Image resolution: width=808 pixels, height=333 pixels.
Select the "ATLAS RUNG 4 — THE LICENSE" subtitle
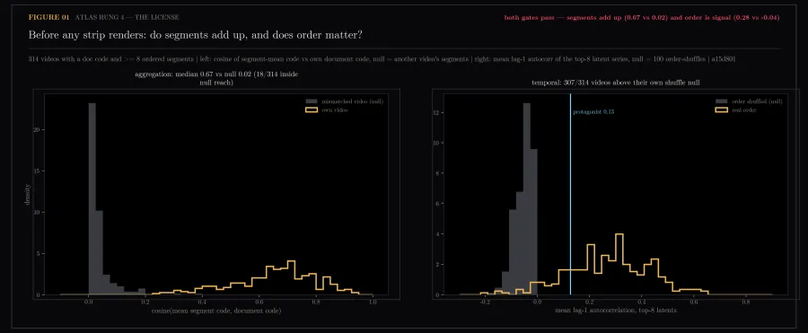click(x=127, y=18)
